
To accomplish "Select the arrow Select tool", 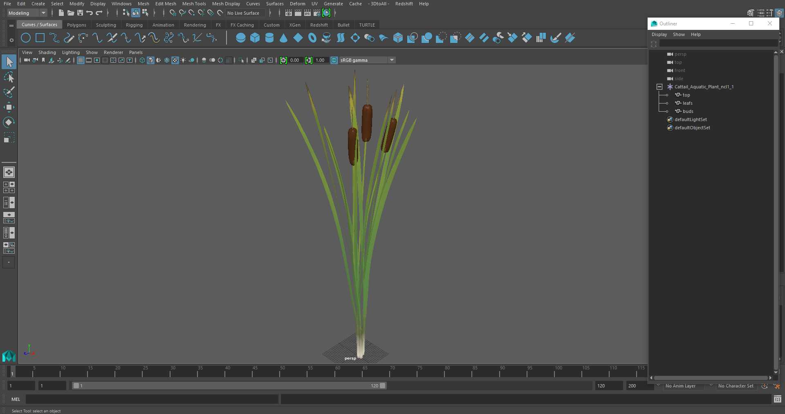I will (9, 62).
